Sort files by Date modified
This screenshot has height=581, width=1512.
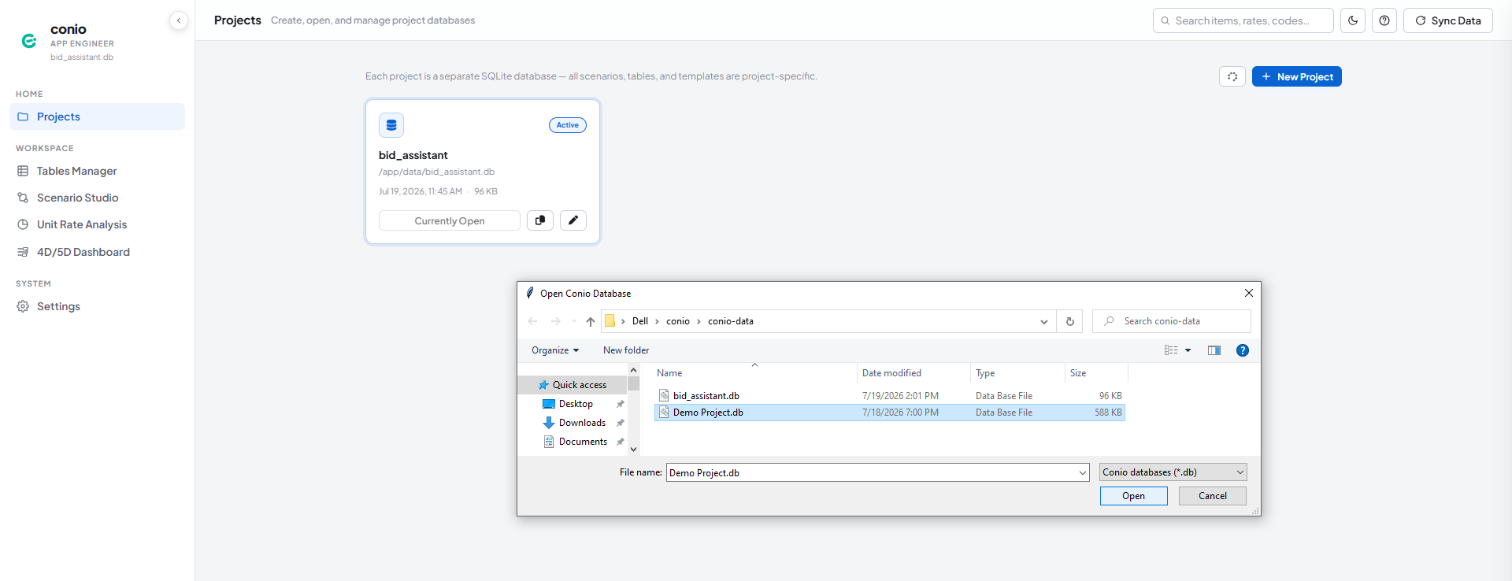click(x=913, y=373)
